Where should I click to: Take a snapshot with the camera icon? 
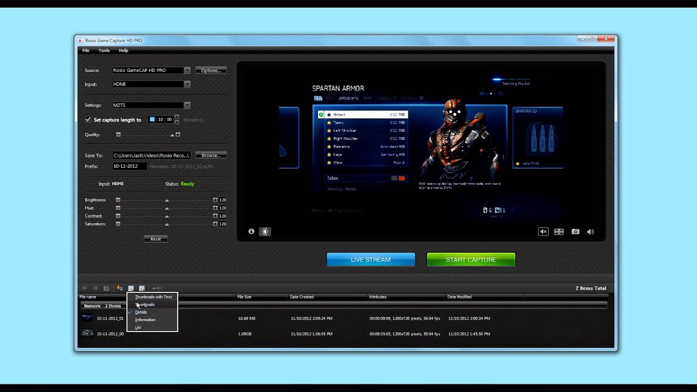(575, 231)
